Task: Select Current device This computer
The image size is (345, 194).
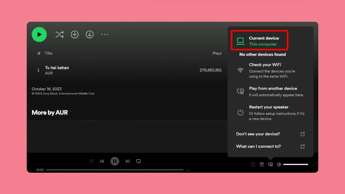Action: (260, 41)
